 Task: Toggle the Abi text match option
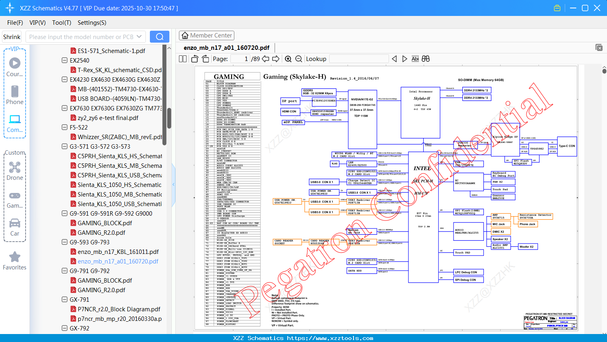coord(415,59)
